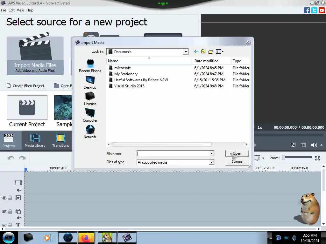Toggle visibility of video effects track
Screen dimensions: 326x244
click(4, 198)
